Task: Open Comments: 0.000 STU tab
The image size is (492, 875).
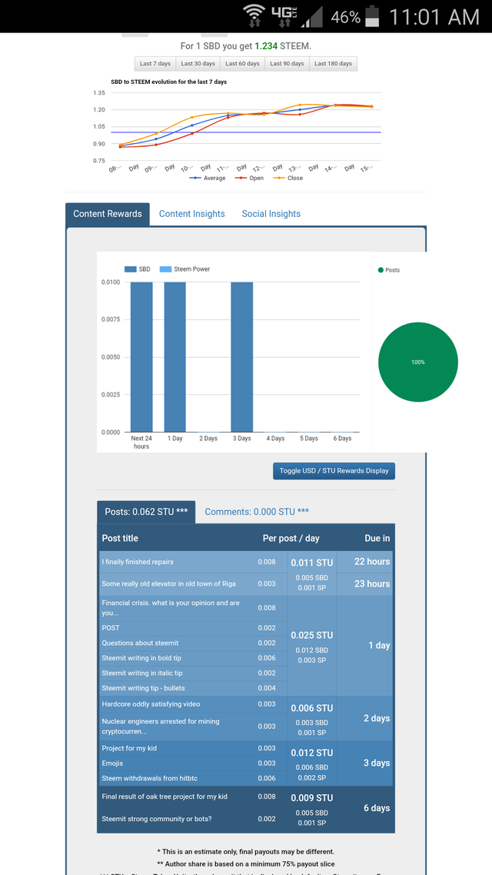Action: [x=257, y=512]
